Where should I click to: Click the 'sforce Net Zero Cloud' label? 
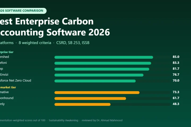pos(15,80)
